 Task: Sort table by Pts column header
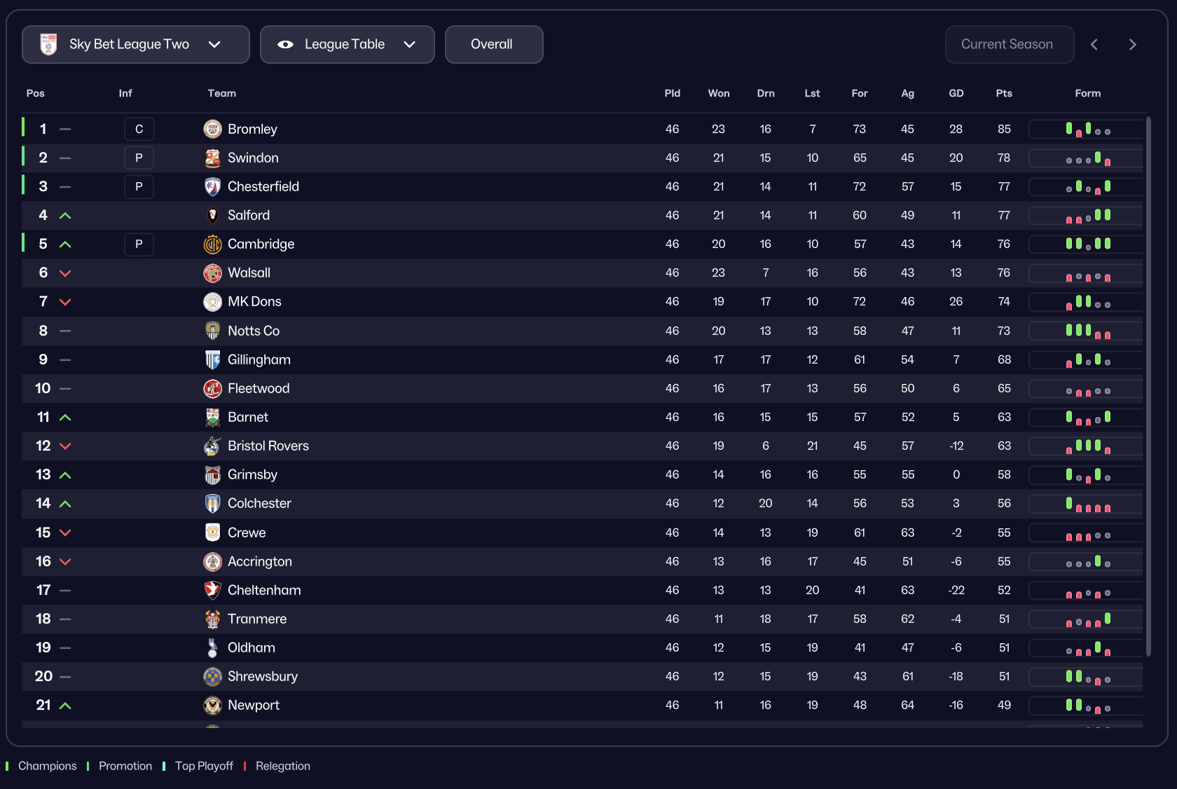(x=1003, y=93)
